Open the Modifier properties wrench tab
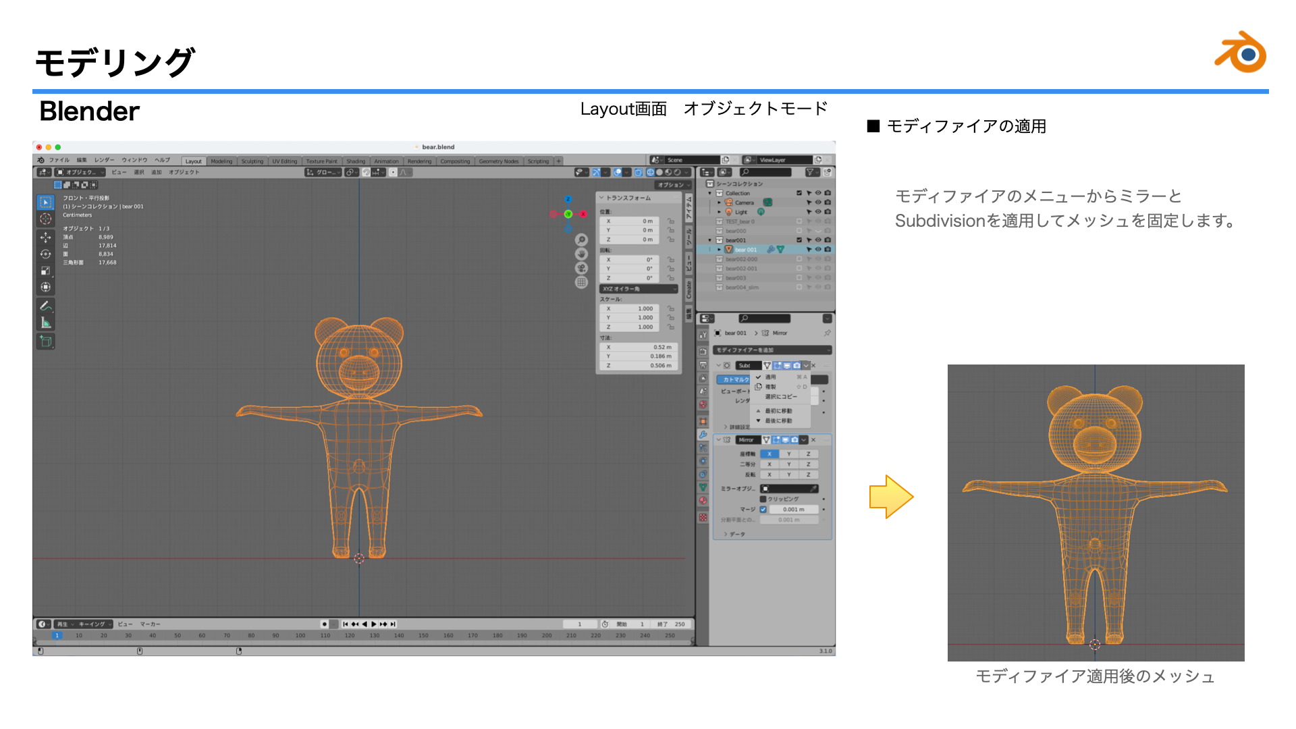Image resolution: width=1296 pixels, height=729 pixels. click(703, 435)
